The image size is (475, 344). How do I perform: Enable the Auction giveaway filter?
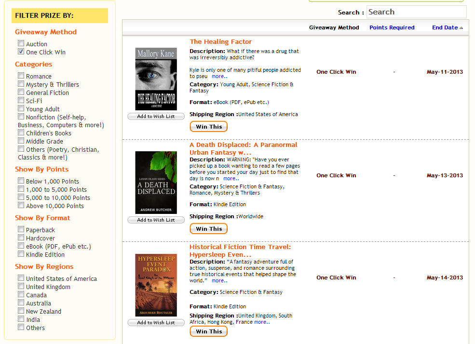(x=21, y=43)
